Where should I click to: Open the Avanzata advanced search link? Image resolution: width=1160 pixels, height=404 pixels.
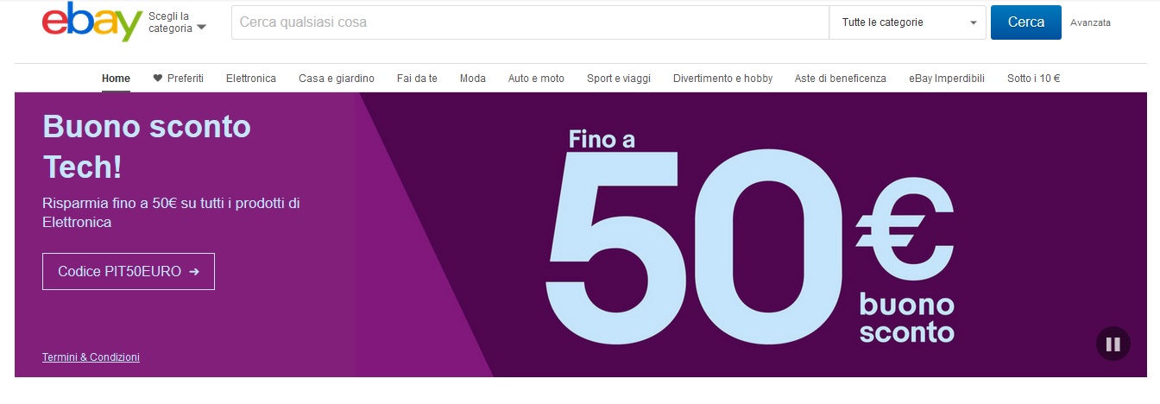[x=1090, y=23]
